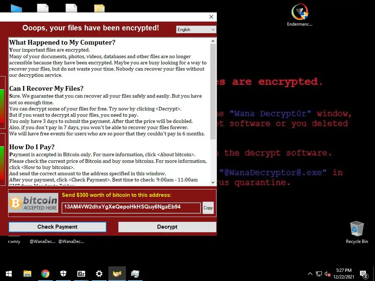
Task: Select the yellow folder icon on desktop
Action: [100, 8]
